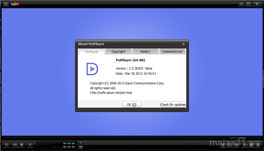
Task: Click the OK (O) button
Action: tap(132, 105)
